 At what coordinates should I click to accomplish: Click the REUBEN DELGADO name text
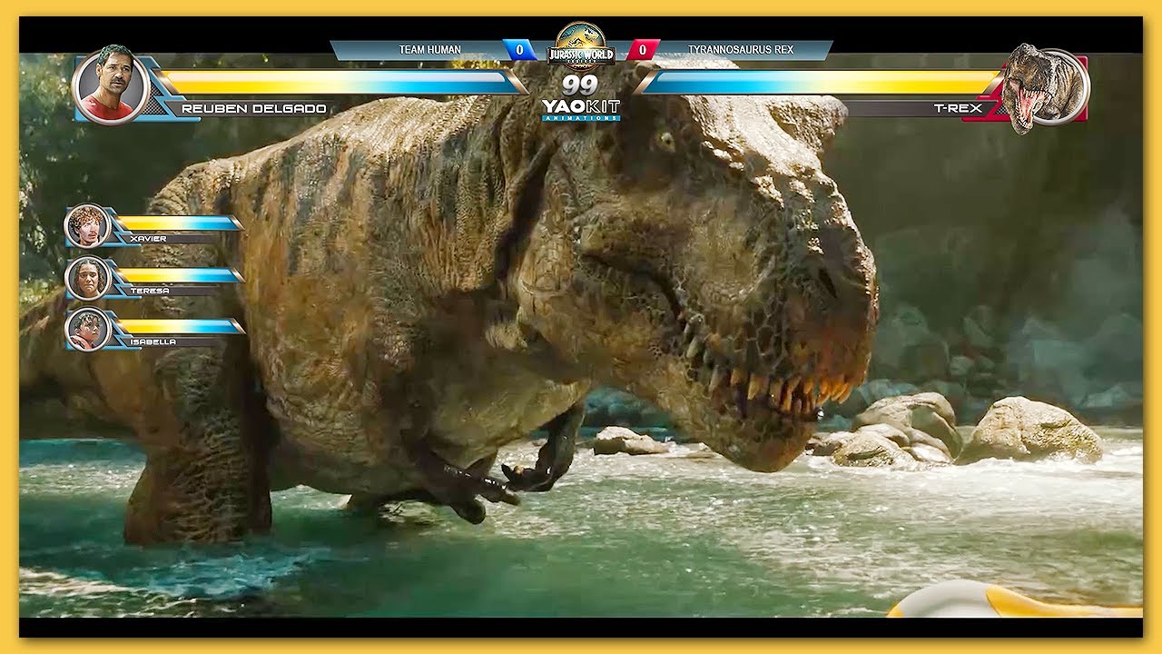tap(254, 109)
